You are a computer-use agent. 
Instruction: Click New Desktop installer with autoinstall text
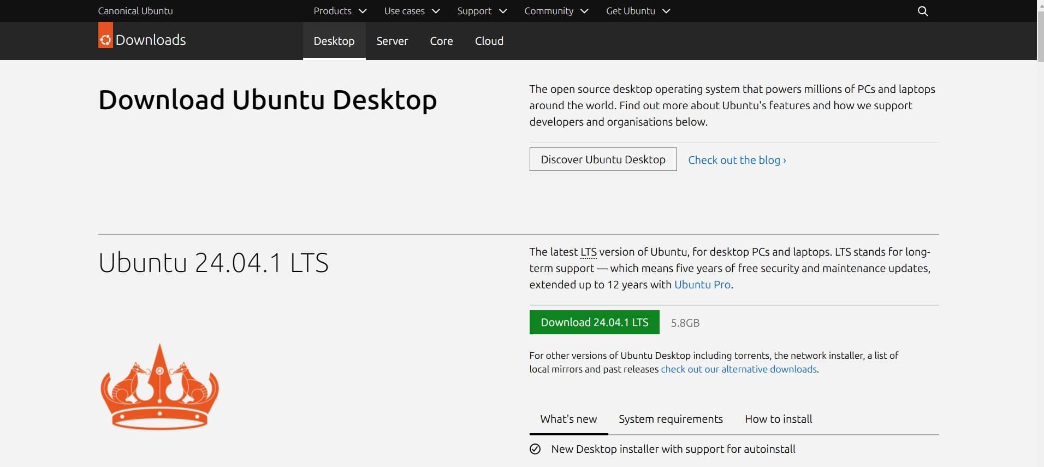coord(673,449)
